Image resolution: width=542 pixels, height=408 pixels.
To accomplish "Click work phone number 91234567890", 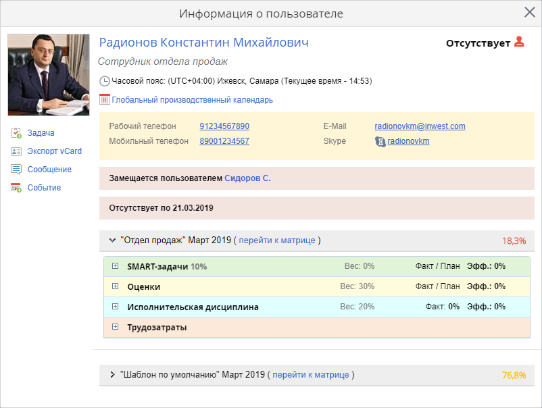I will click(x=224, y=126).
